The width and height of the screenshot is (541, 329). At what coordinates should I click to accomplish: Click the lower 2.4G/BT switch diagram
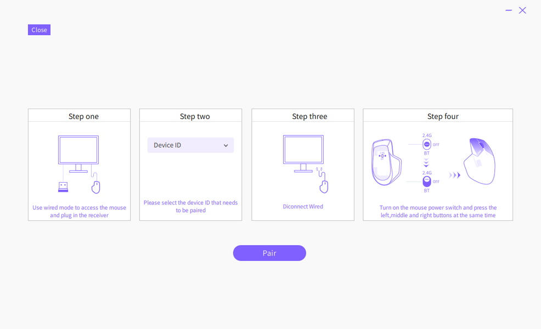click(x=427, y=181)
